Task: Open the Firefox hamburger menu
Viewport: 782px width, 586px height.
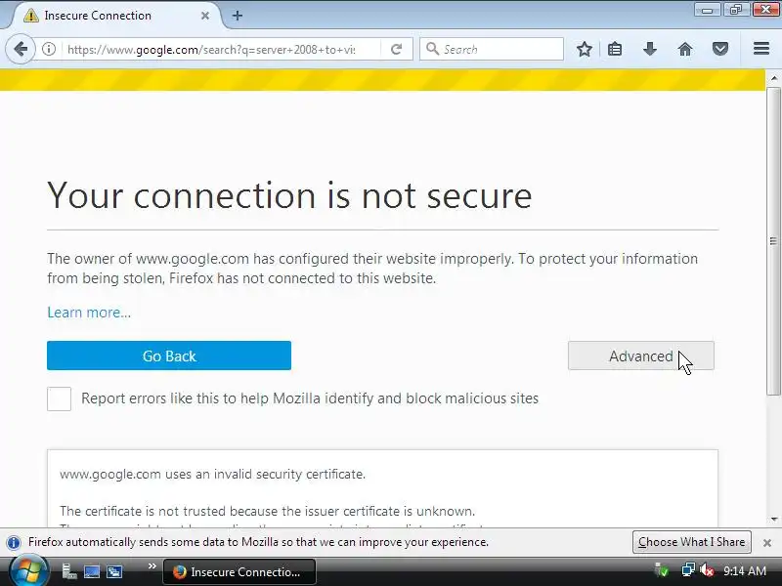Action: [761, 48]
